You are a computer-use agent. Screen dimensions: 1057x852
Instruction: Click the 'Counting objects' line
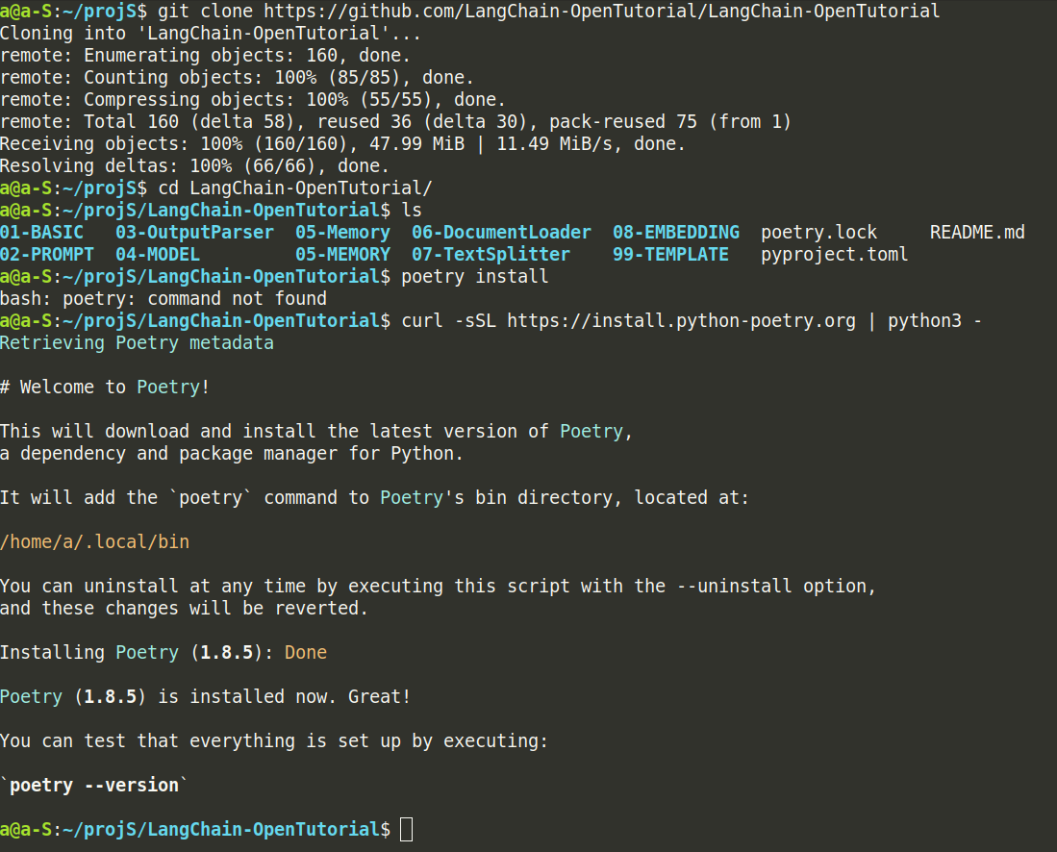coord(237,78)
